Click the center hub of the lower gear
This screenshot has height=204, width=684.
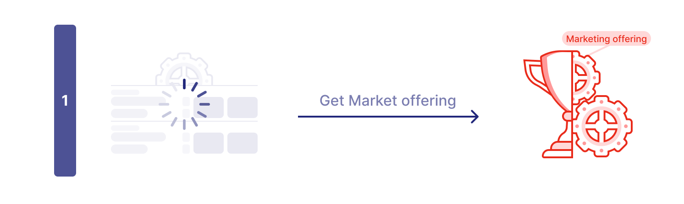(x=603, y=125)
